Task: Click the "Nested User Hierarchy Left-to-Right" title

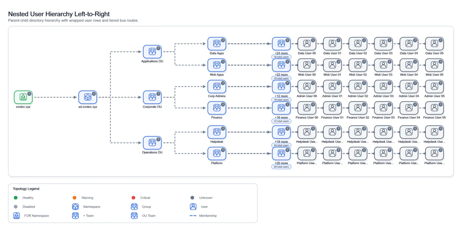Action: point(59,14)
